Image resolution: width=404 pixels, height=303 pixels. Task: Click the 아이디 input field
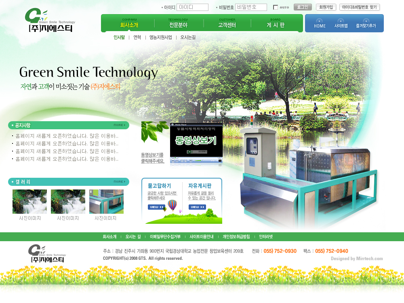(192, 7)
